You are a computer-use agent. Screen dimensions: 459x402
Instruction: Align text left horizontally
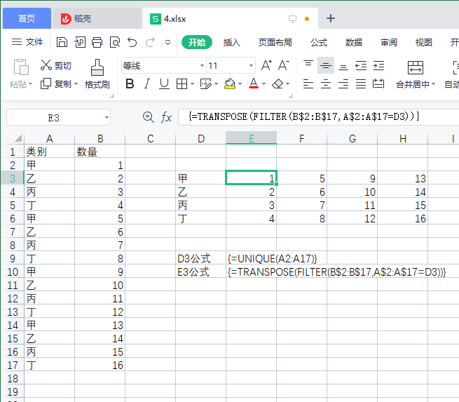(x=308, y=84)
